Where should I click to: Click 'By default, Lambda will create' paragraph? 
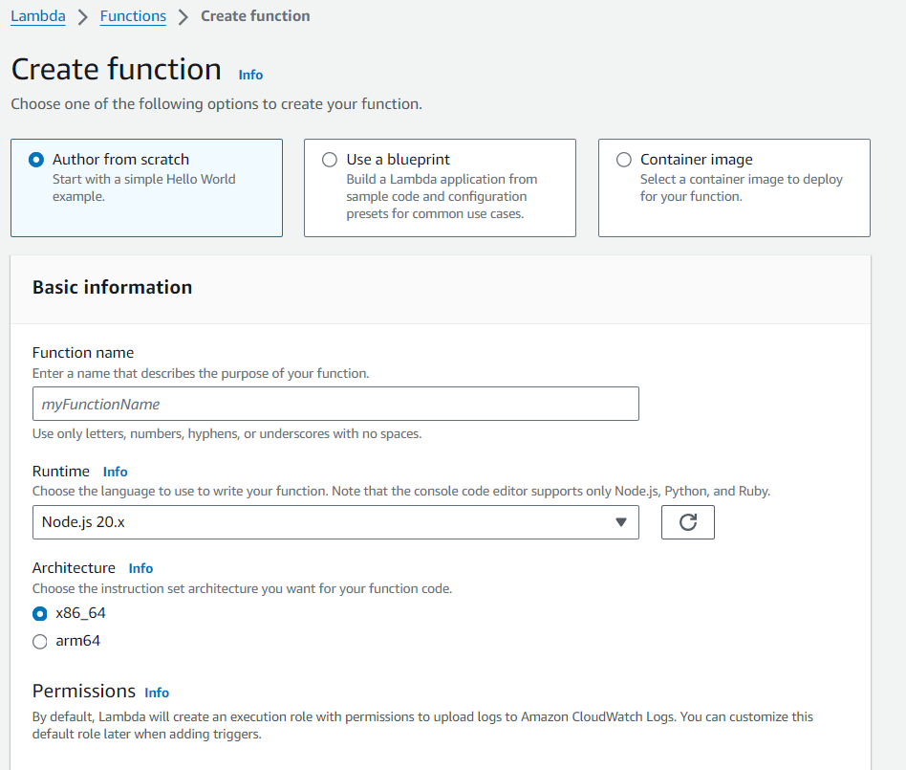pyautogui.click(x=422, y=725)
